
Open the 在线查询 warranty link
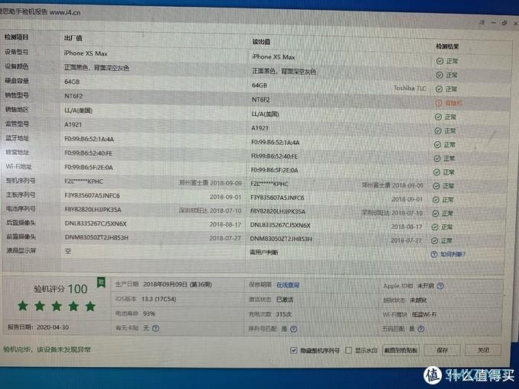click(x=288, y=285)
